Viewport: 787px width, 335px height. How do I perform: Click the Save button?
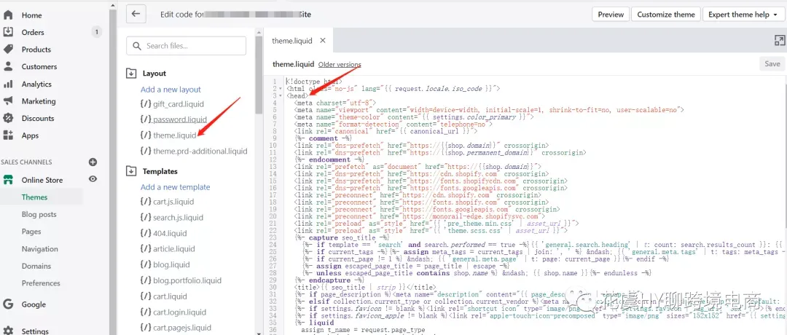pos(772,63)
